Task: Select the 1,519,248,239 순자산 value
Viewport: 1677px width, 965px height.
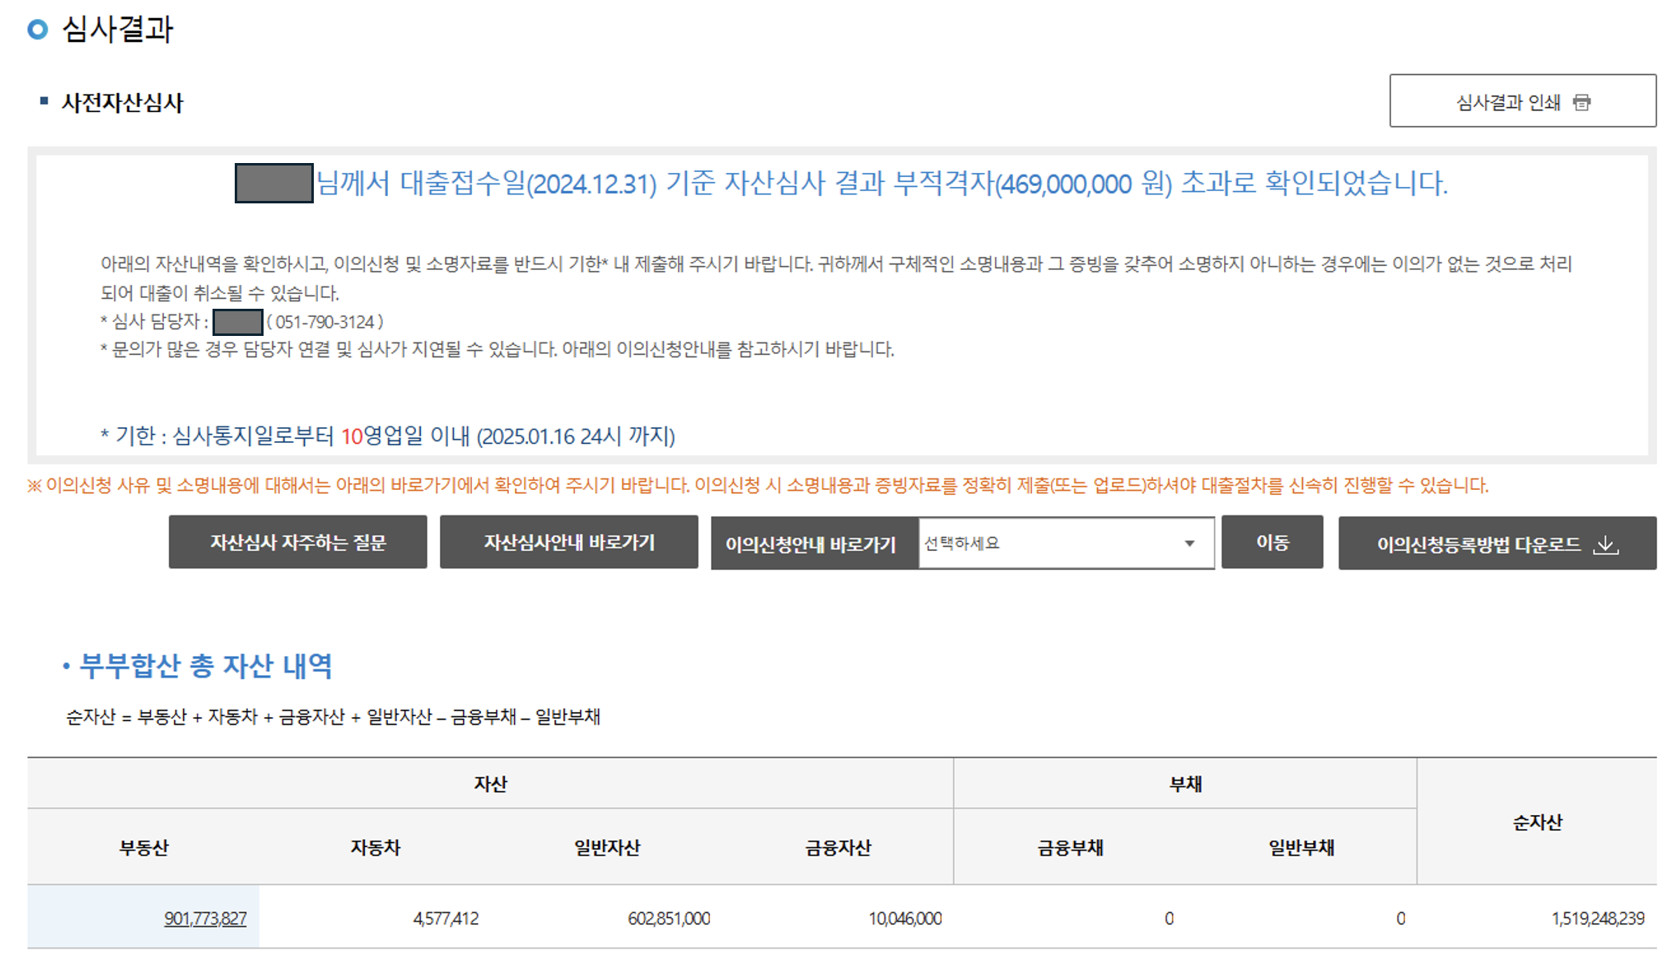Action: 1598,918
